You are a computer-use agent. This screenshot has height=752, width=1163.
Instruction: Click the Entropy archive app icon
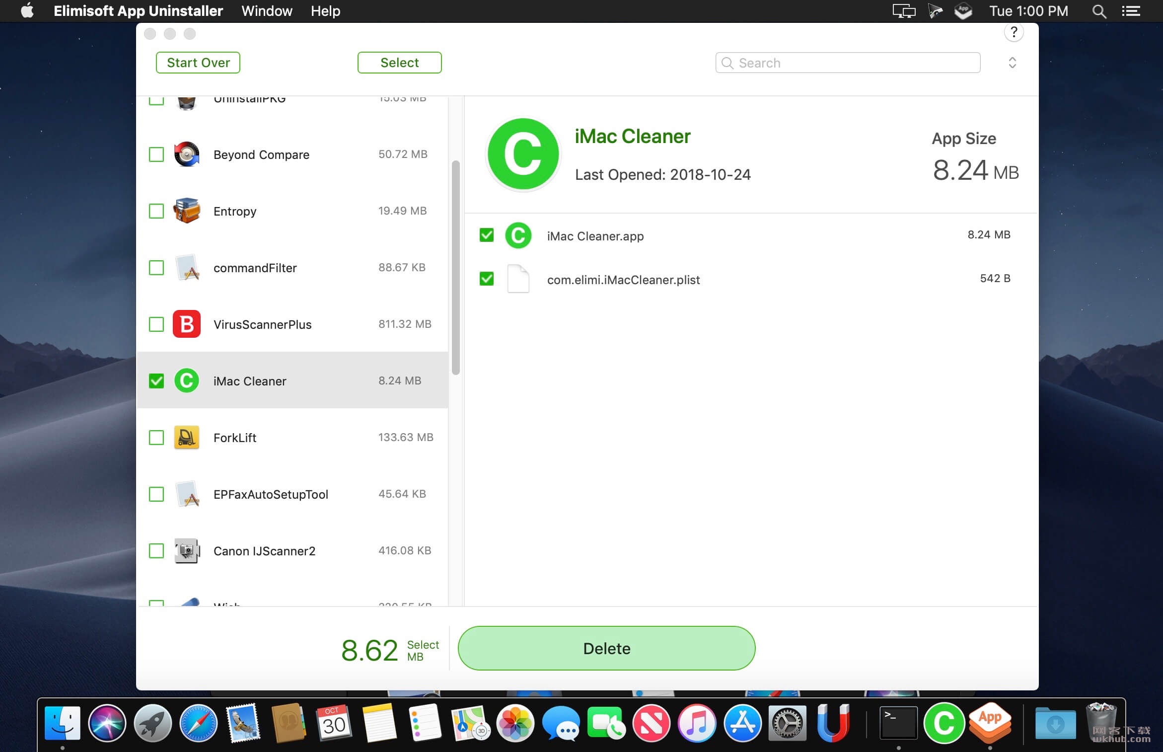coord(187,211)
